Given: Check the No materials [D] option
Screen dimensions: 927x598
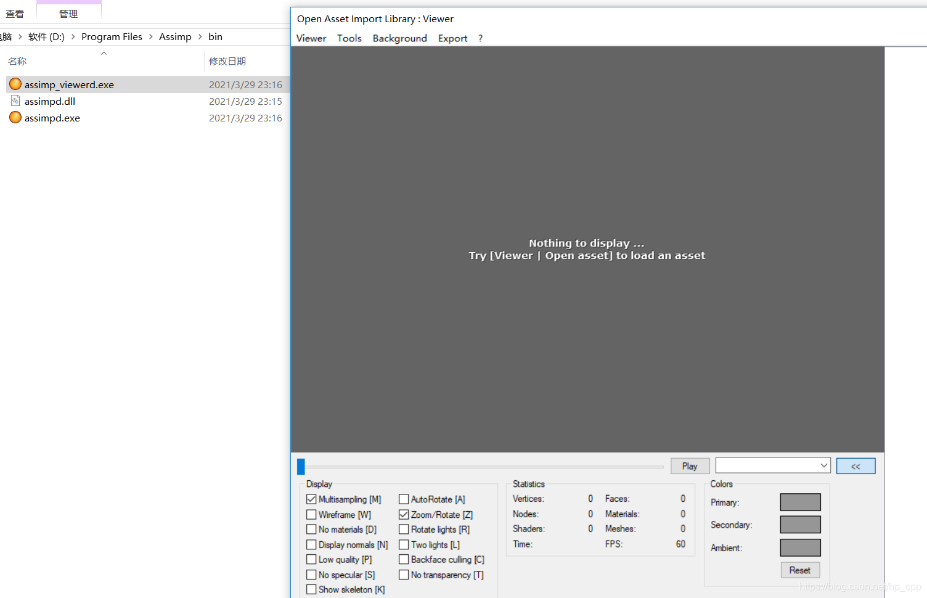Looking at the screenshot, I should tap(311, 530).
